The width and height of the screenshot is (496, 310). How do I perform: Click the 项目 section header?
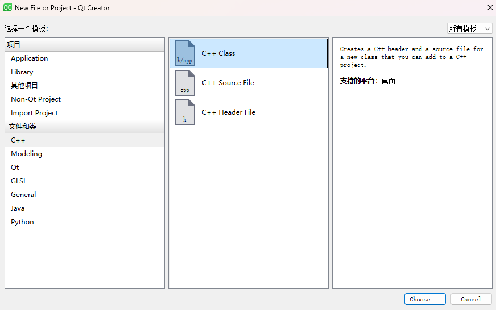tap(85, 44)
